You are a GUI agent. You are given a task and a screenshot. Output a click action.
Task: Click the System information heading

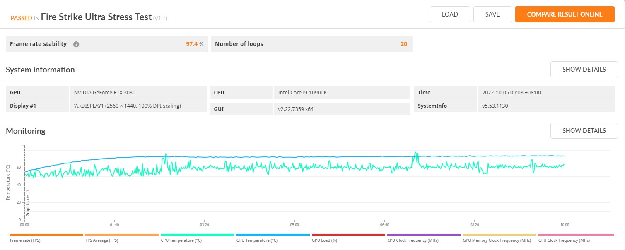pyautogui.click(x=40, y=70)
